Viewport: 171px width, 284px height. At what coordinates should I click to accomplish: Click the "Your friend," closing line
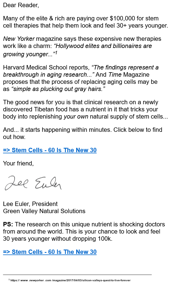pos(18,164)
